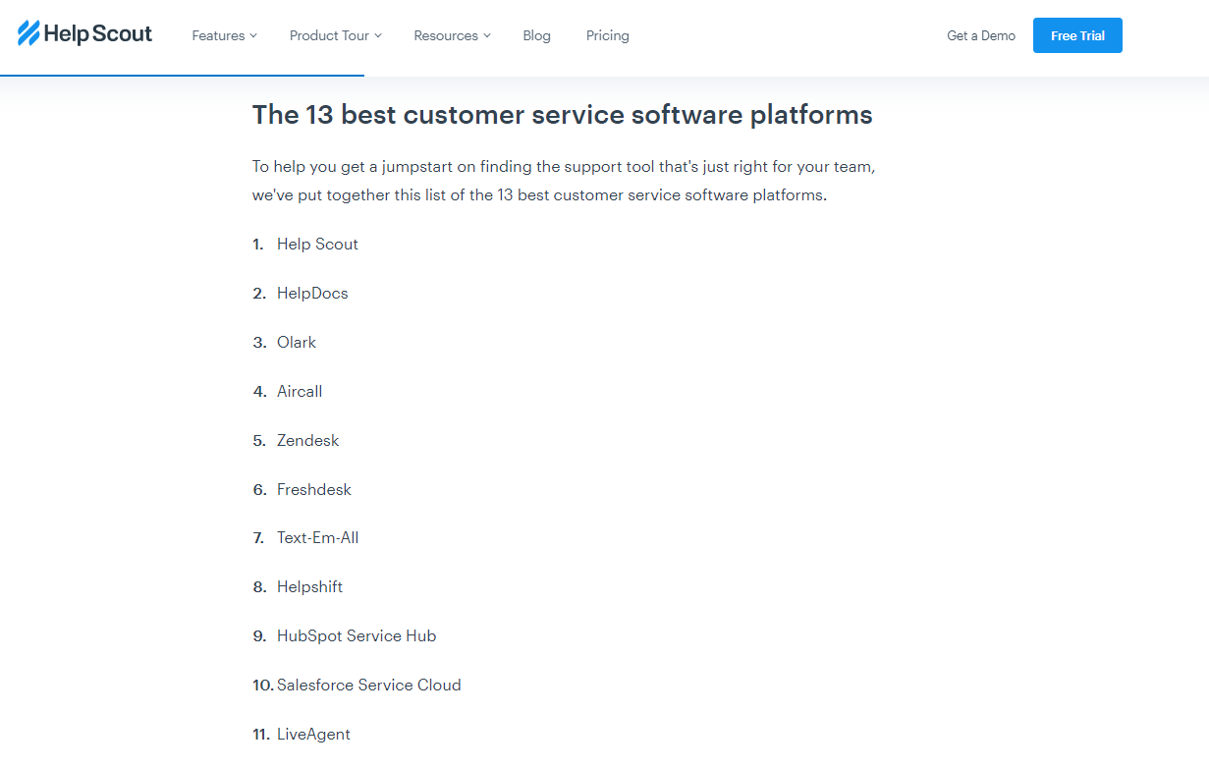
Task: Select Aircall from the list
Action: (300, 392)
